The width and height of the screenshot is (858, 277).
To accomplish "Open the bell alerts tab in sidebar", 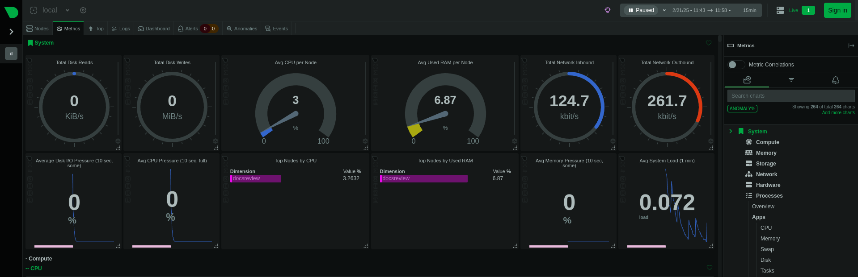I will (x=835, y=80).
